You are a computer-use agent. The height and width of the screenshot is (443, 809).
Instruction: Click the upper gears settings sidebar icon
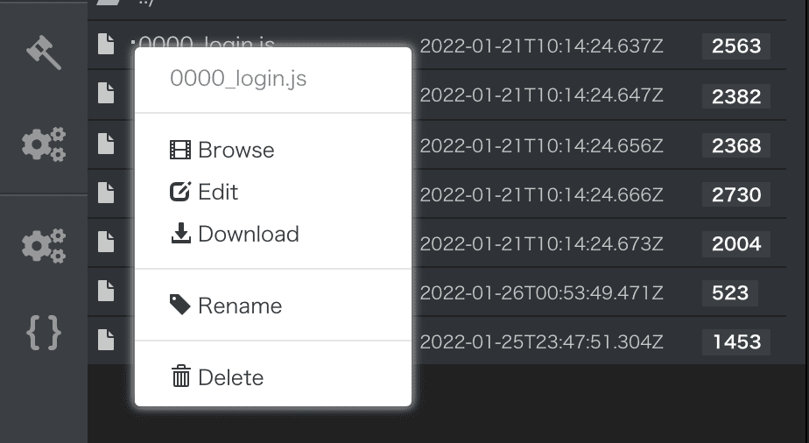(44, 144)
